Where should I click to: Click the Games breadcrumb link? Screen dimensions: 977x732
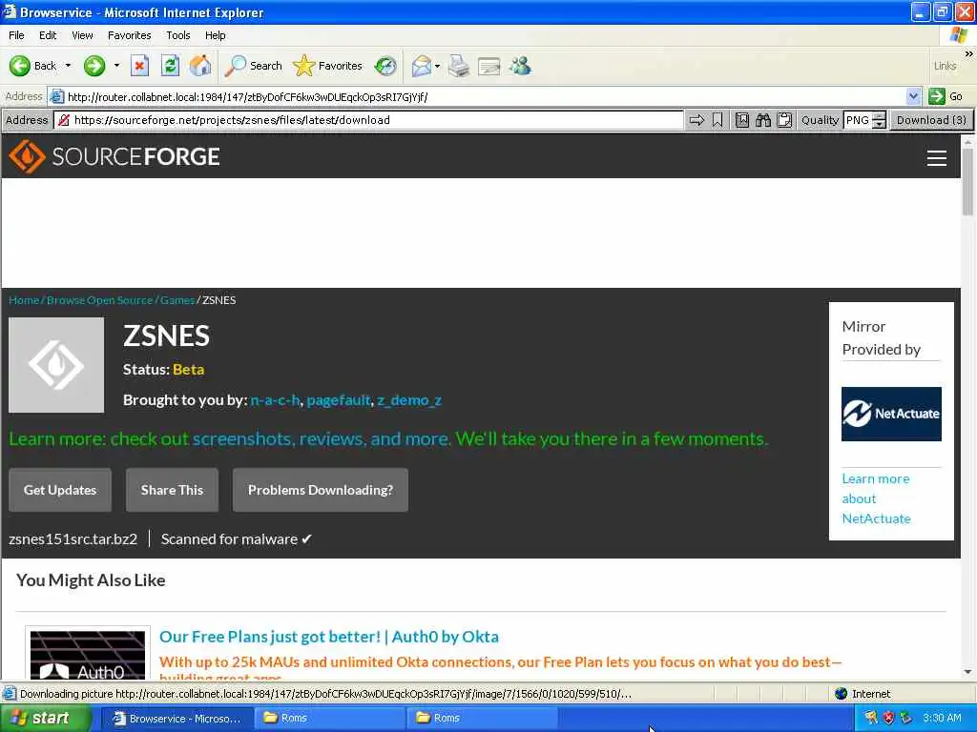pyautogui.click(x=177, y=300)
